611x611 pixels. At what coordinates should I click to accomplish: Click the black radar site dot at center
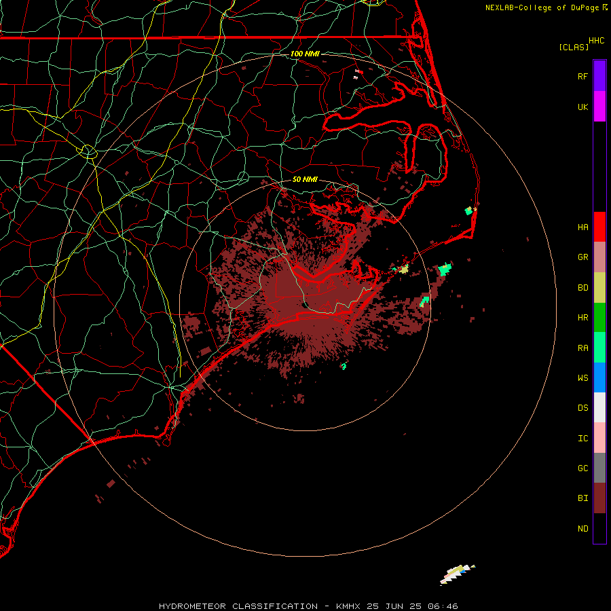pyautogui.click(x=305, y=305)
